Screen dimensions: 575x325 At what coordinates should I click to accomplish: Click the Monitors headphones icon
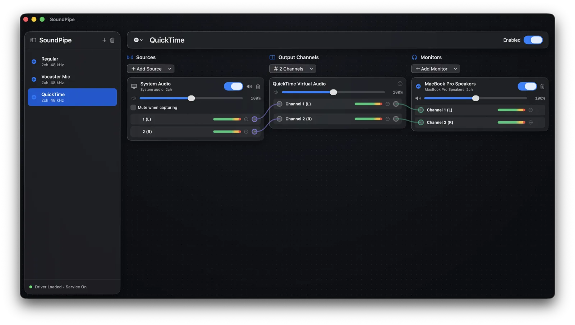click(x=414, y=57)
